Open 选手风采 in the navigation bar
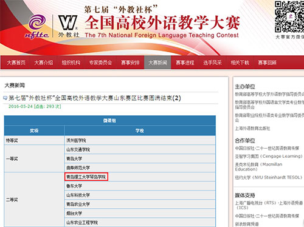Screen dimensions: 304x227 212,63
